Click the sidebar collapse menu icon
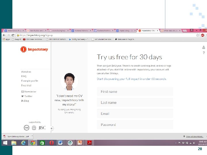207x155 pixels. (x=52, y=128)
